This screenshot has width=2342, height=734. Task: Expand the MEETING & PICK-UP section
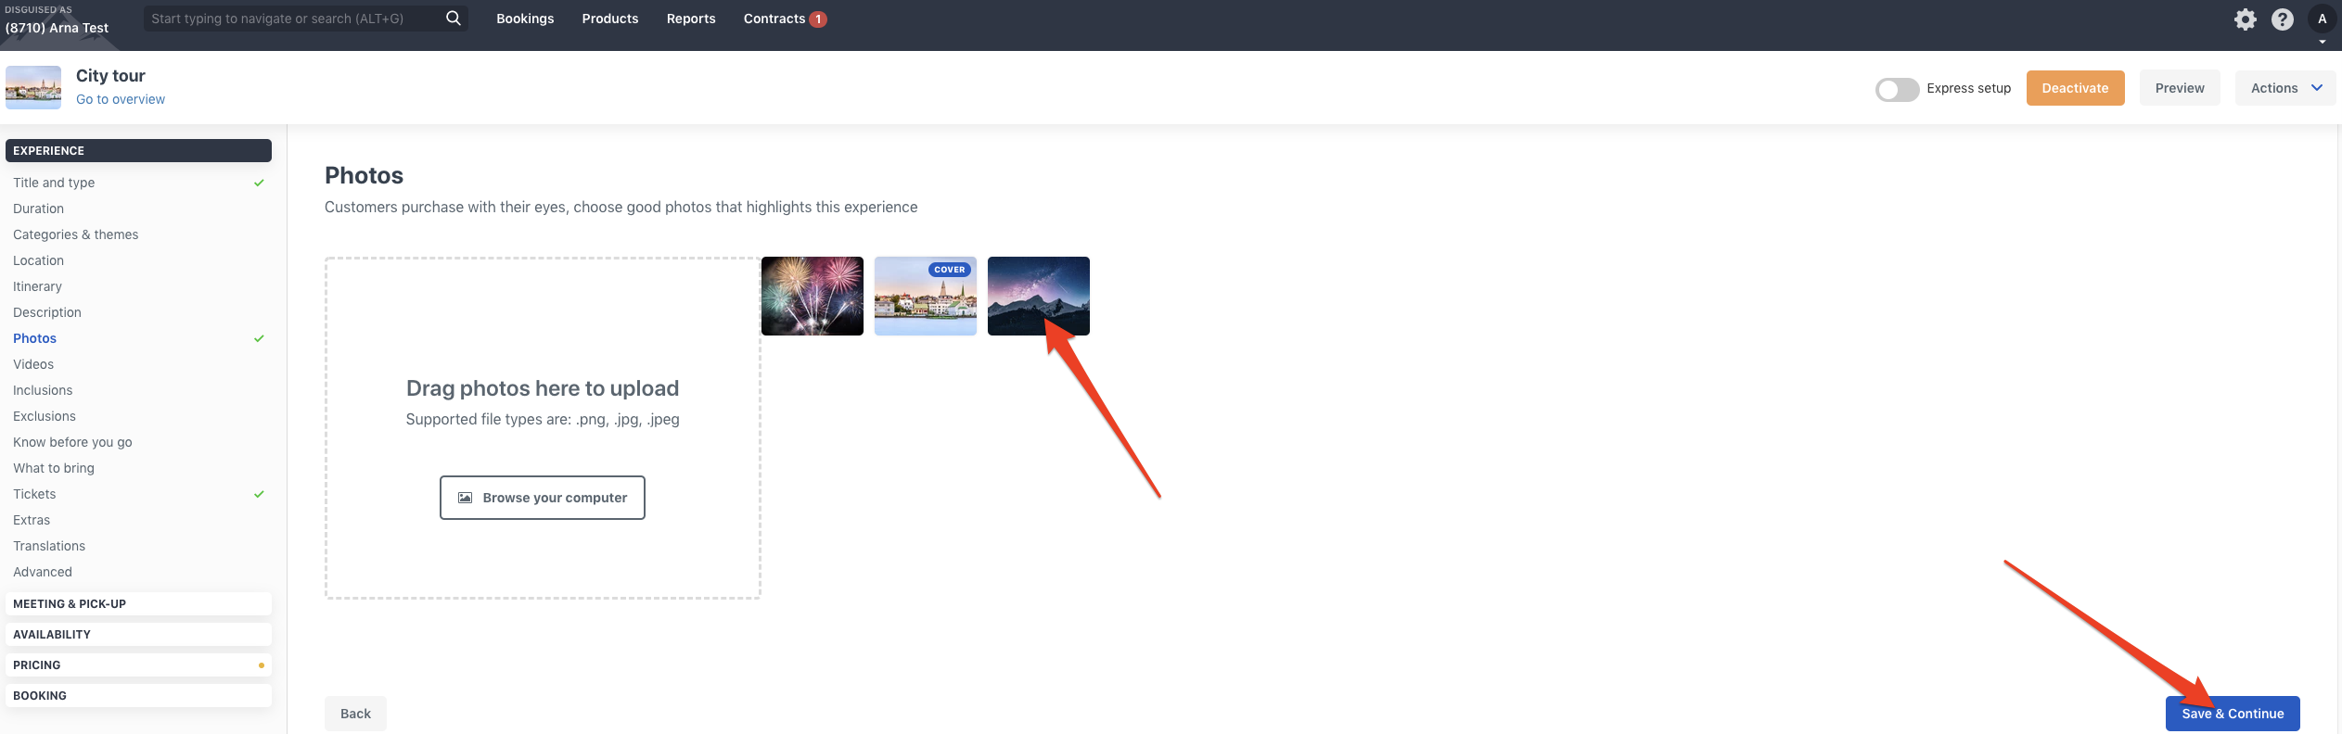coord(138,603)
